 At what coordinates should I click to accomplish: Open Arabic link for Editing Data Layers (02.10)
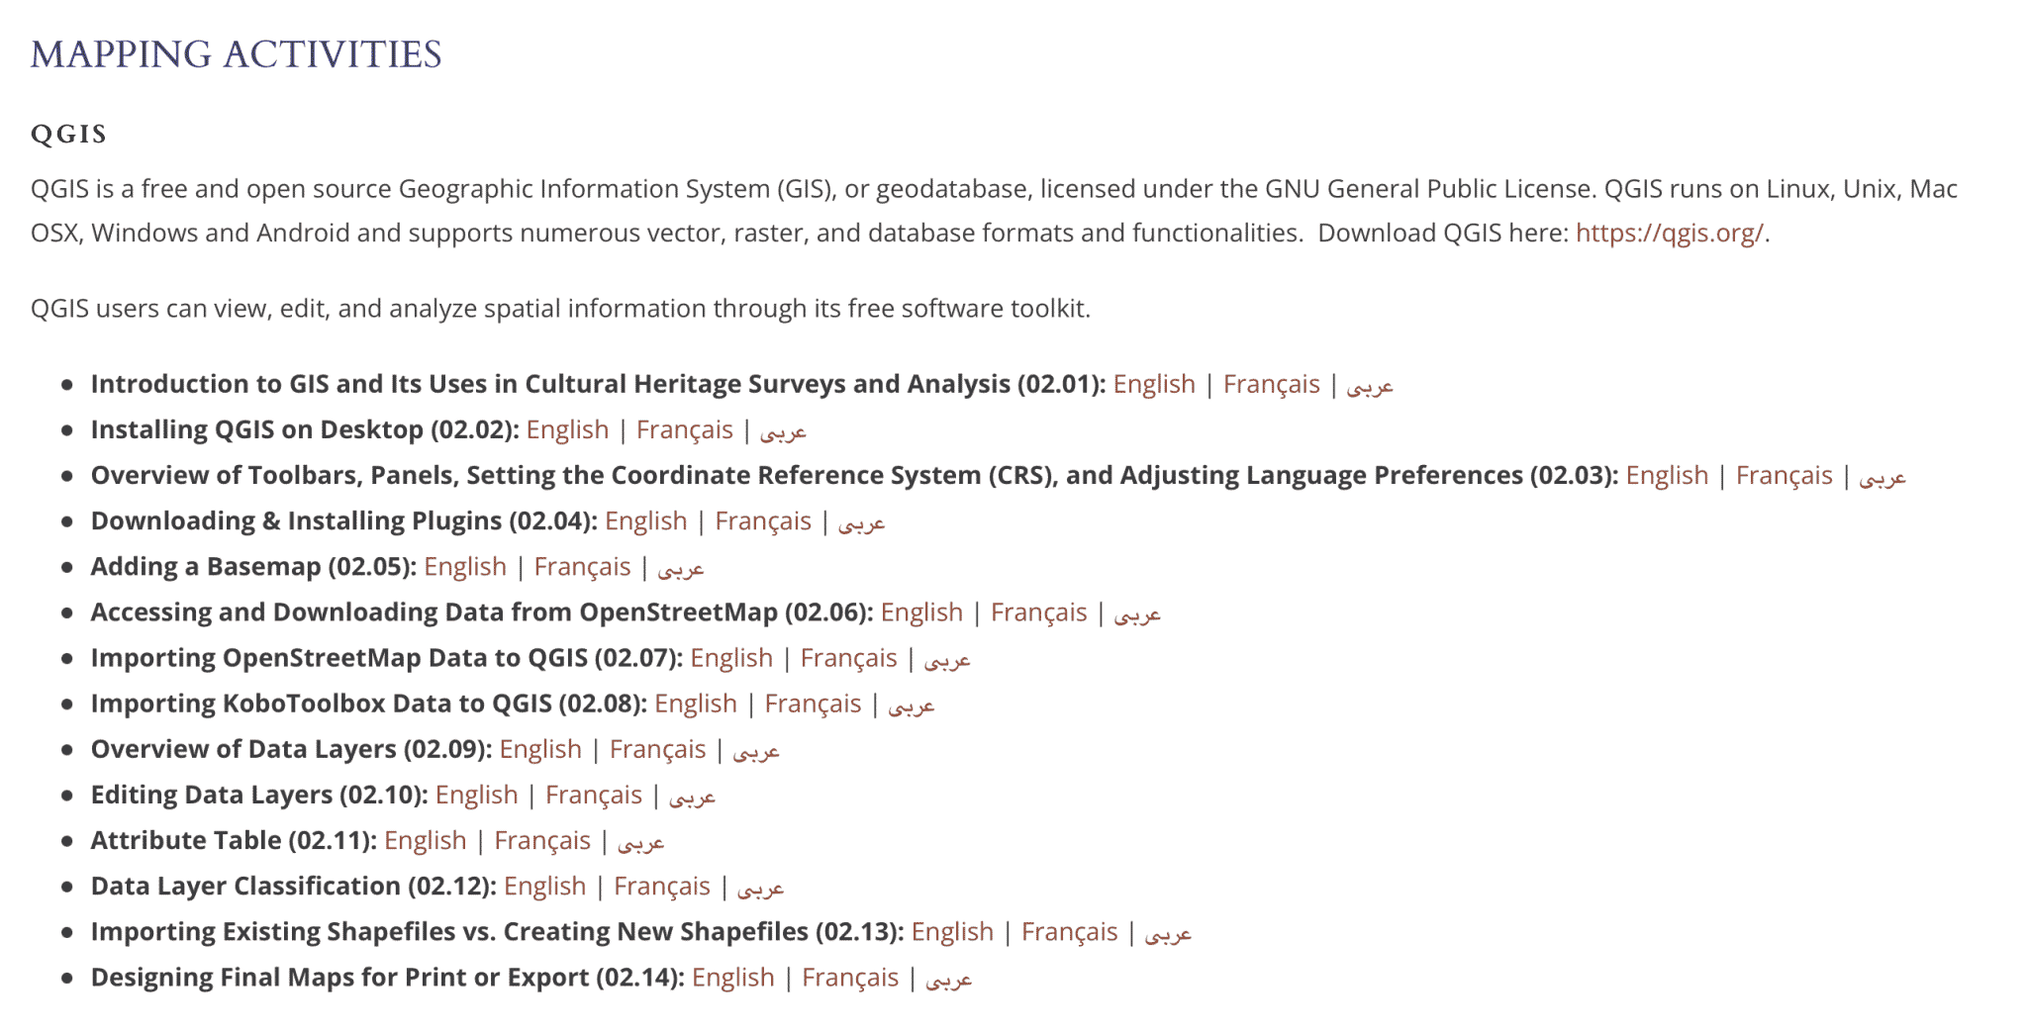(x=692, y=797)
